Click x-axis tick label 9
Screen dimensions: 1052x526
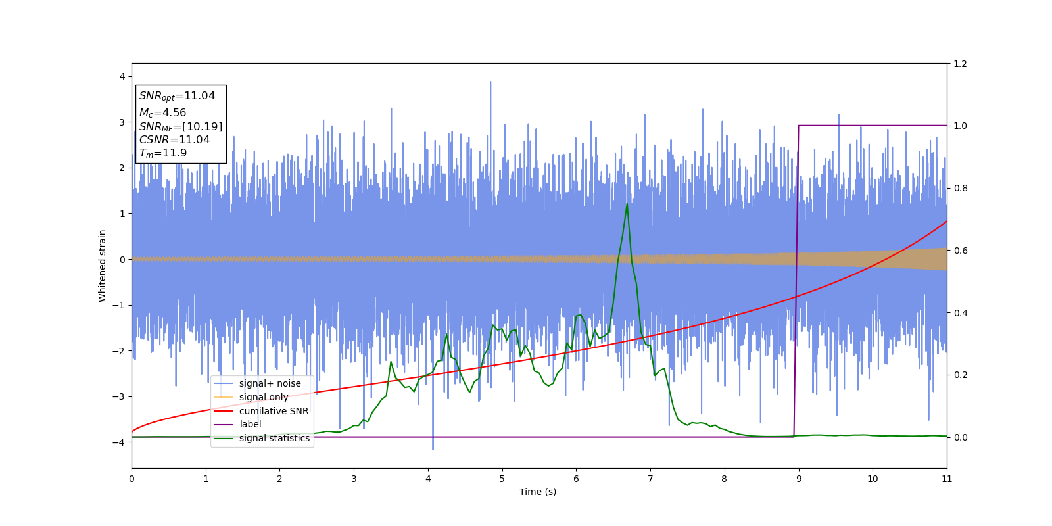click(x=799, y=479)
